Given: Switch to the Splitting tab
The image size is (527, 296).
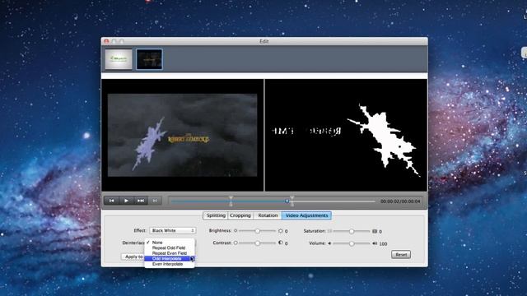Looking at the screenshot, I should pos(216,215).
